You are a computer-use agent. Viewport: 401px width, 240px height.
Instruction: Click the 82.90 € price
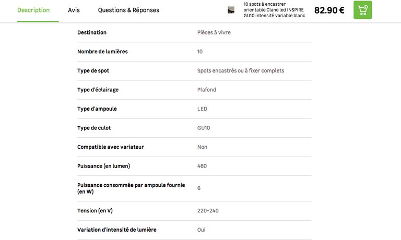[329, 10]
